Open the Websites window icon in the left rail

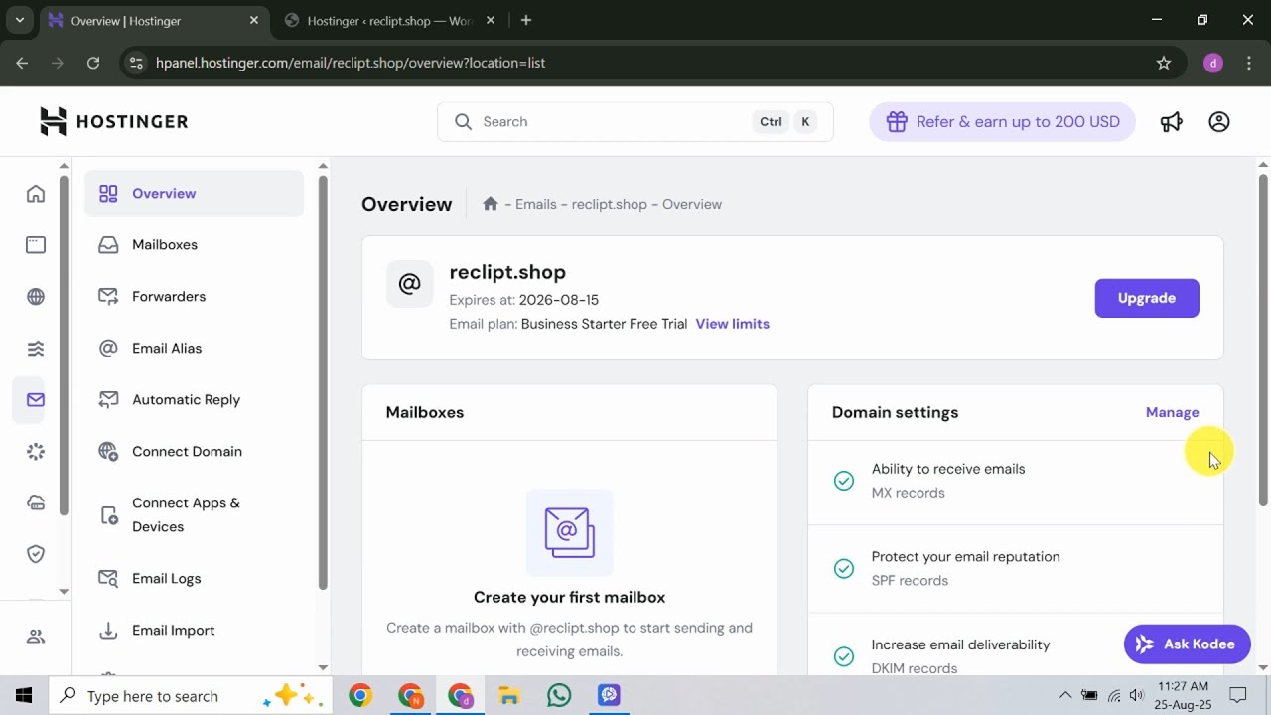point(36,245)
